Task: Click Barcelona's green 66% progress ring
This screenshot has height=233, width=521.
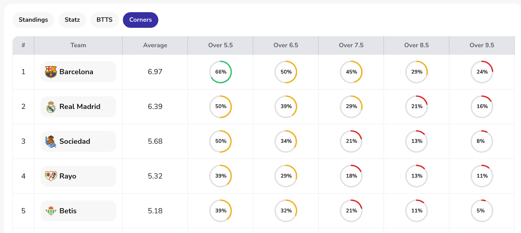Action: 220,72
